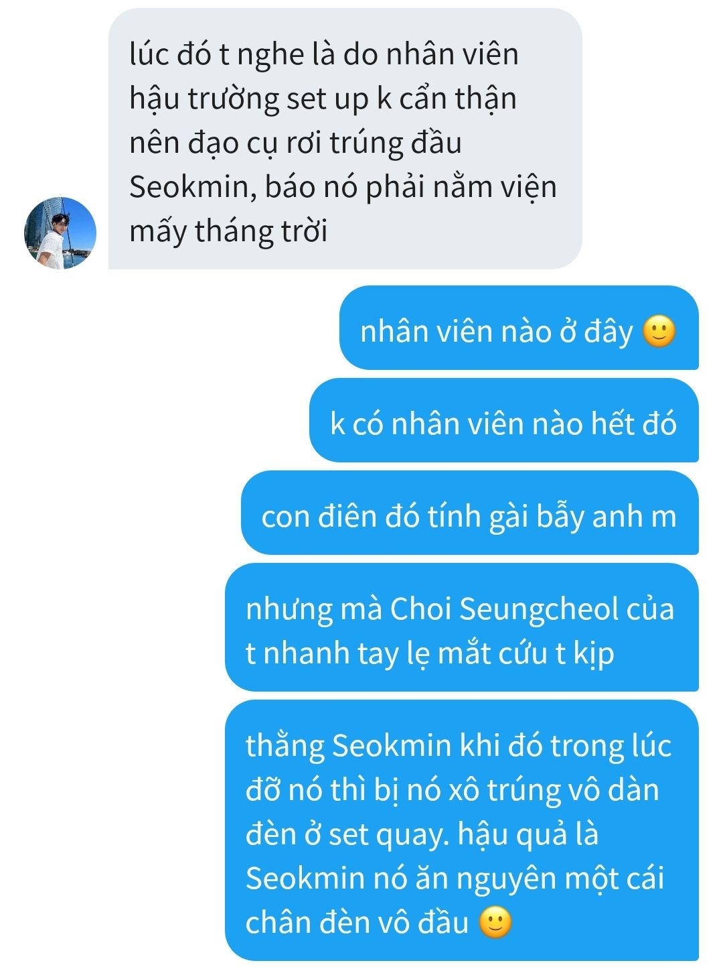Tap the text "nhân viên nào ở đây" in blue bubble

[496, 332]
